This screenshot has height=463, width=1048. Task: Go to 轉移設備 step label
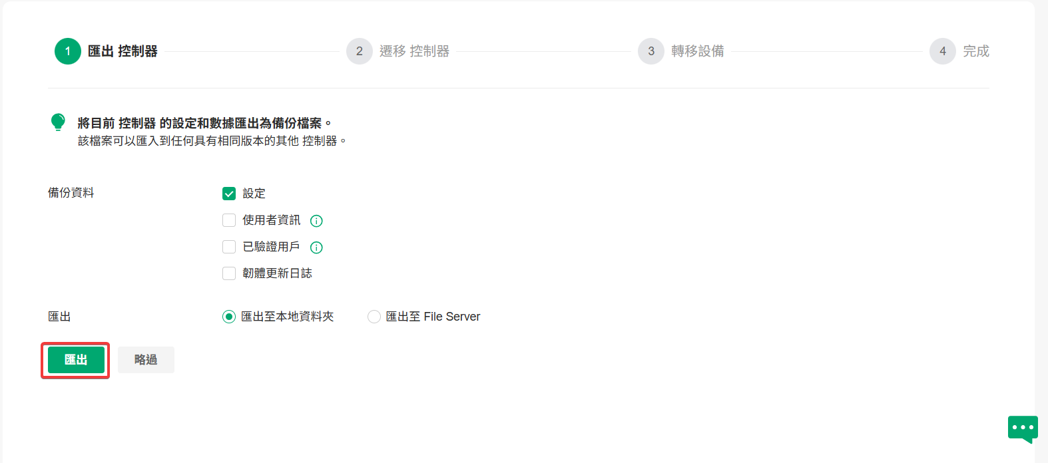coord(697,51)
